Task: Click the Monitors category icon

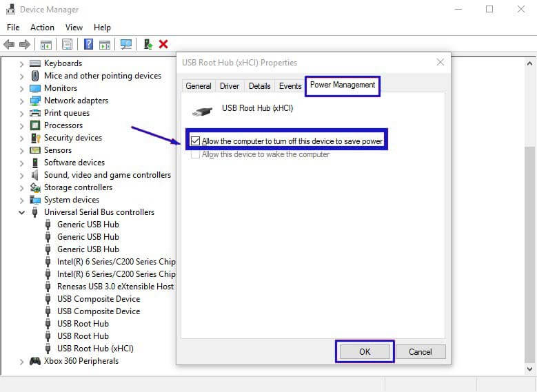Action: [35, 88]
